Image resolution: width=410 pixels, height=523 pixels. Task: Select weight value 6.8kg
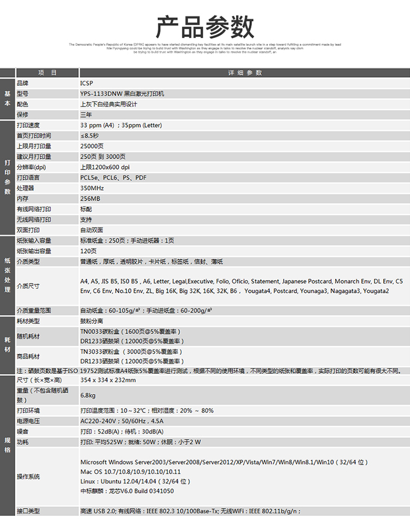(x=88, y=395)
